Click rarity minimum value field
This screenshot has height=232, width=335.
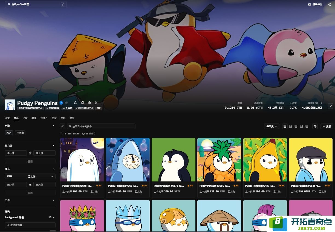(16, 153)
